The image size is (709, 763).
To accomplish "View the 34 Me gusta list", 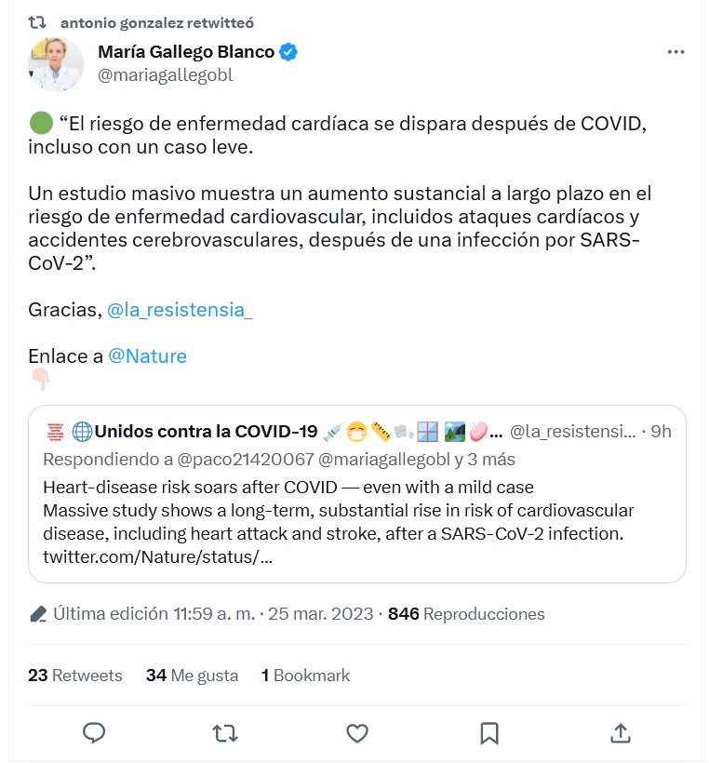I will pyautogui.click(x=192, y=676).
